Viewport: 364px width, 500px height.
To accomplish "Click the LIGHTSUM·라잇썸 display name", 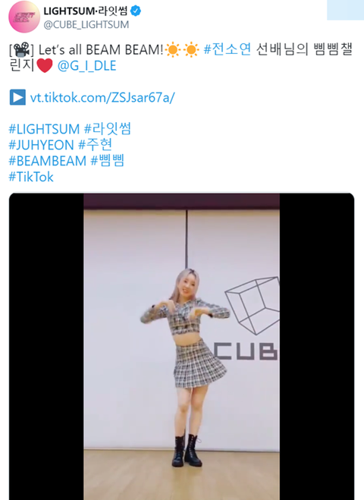I will click(x=86, y=11).
